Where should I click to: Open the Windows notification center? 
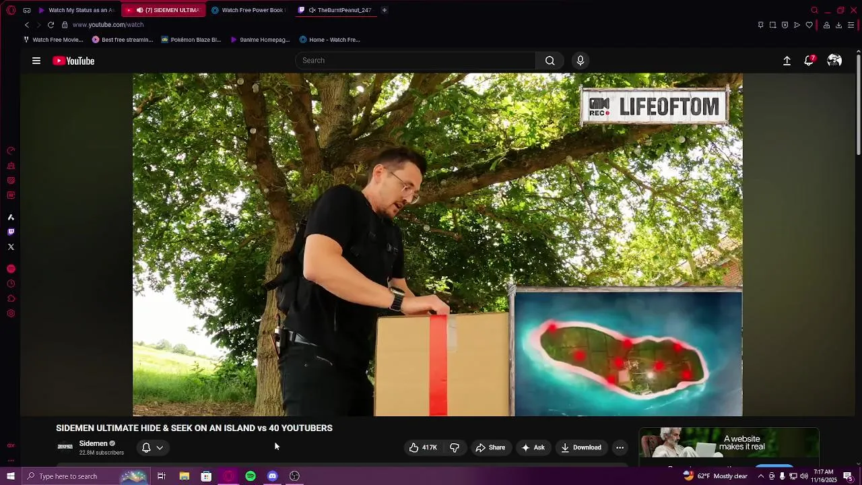coord(848,476)
